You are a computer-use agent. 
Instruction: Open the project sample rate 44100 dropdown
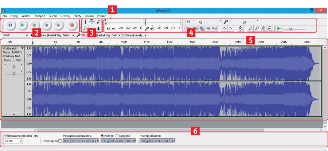pos(13,141)
